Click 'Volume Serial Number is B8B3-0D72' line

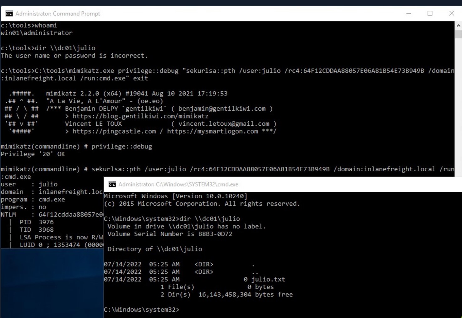pos(170,234)
